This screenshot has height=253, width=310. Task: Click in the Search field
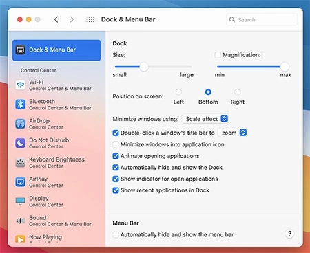(262, 19)
